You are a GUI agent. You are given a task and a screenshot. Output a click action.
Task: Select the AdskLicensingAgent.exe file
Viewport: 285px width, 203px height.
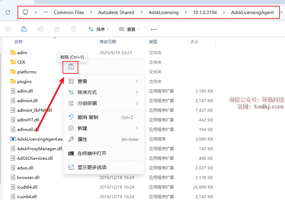click(39, 139)
